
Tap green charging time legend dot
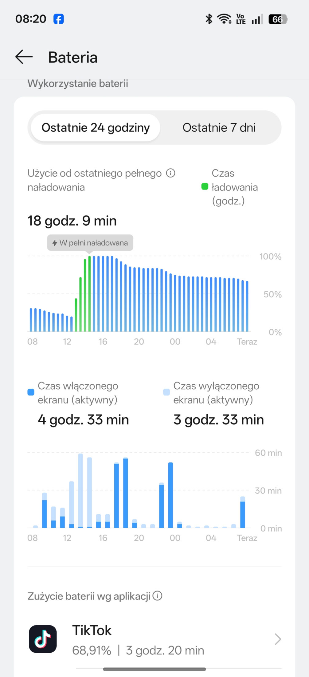(205, 186)
